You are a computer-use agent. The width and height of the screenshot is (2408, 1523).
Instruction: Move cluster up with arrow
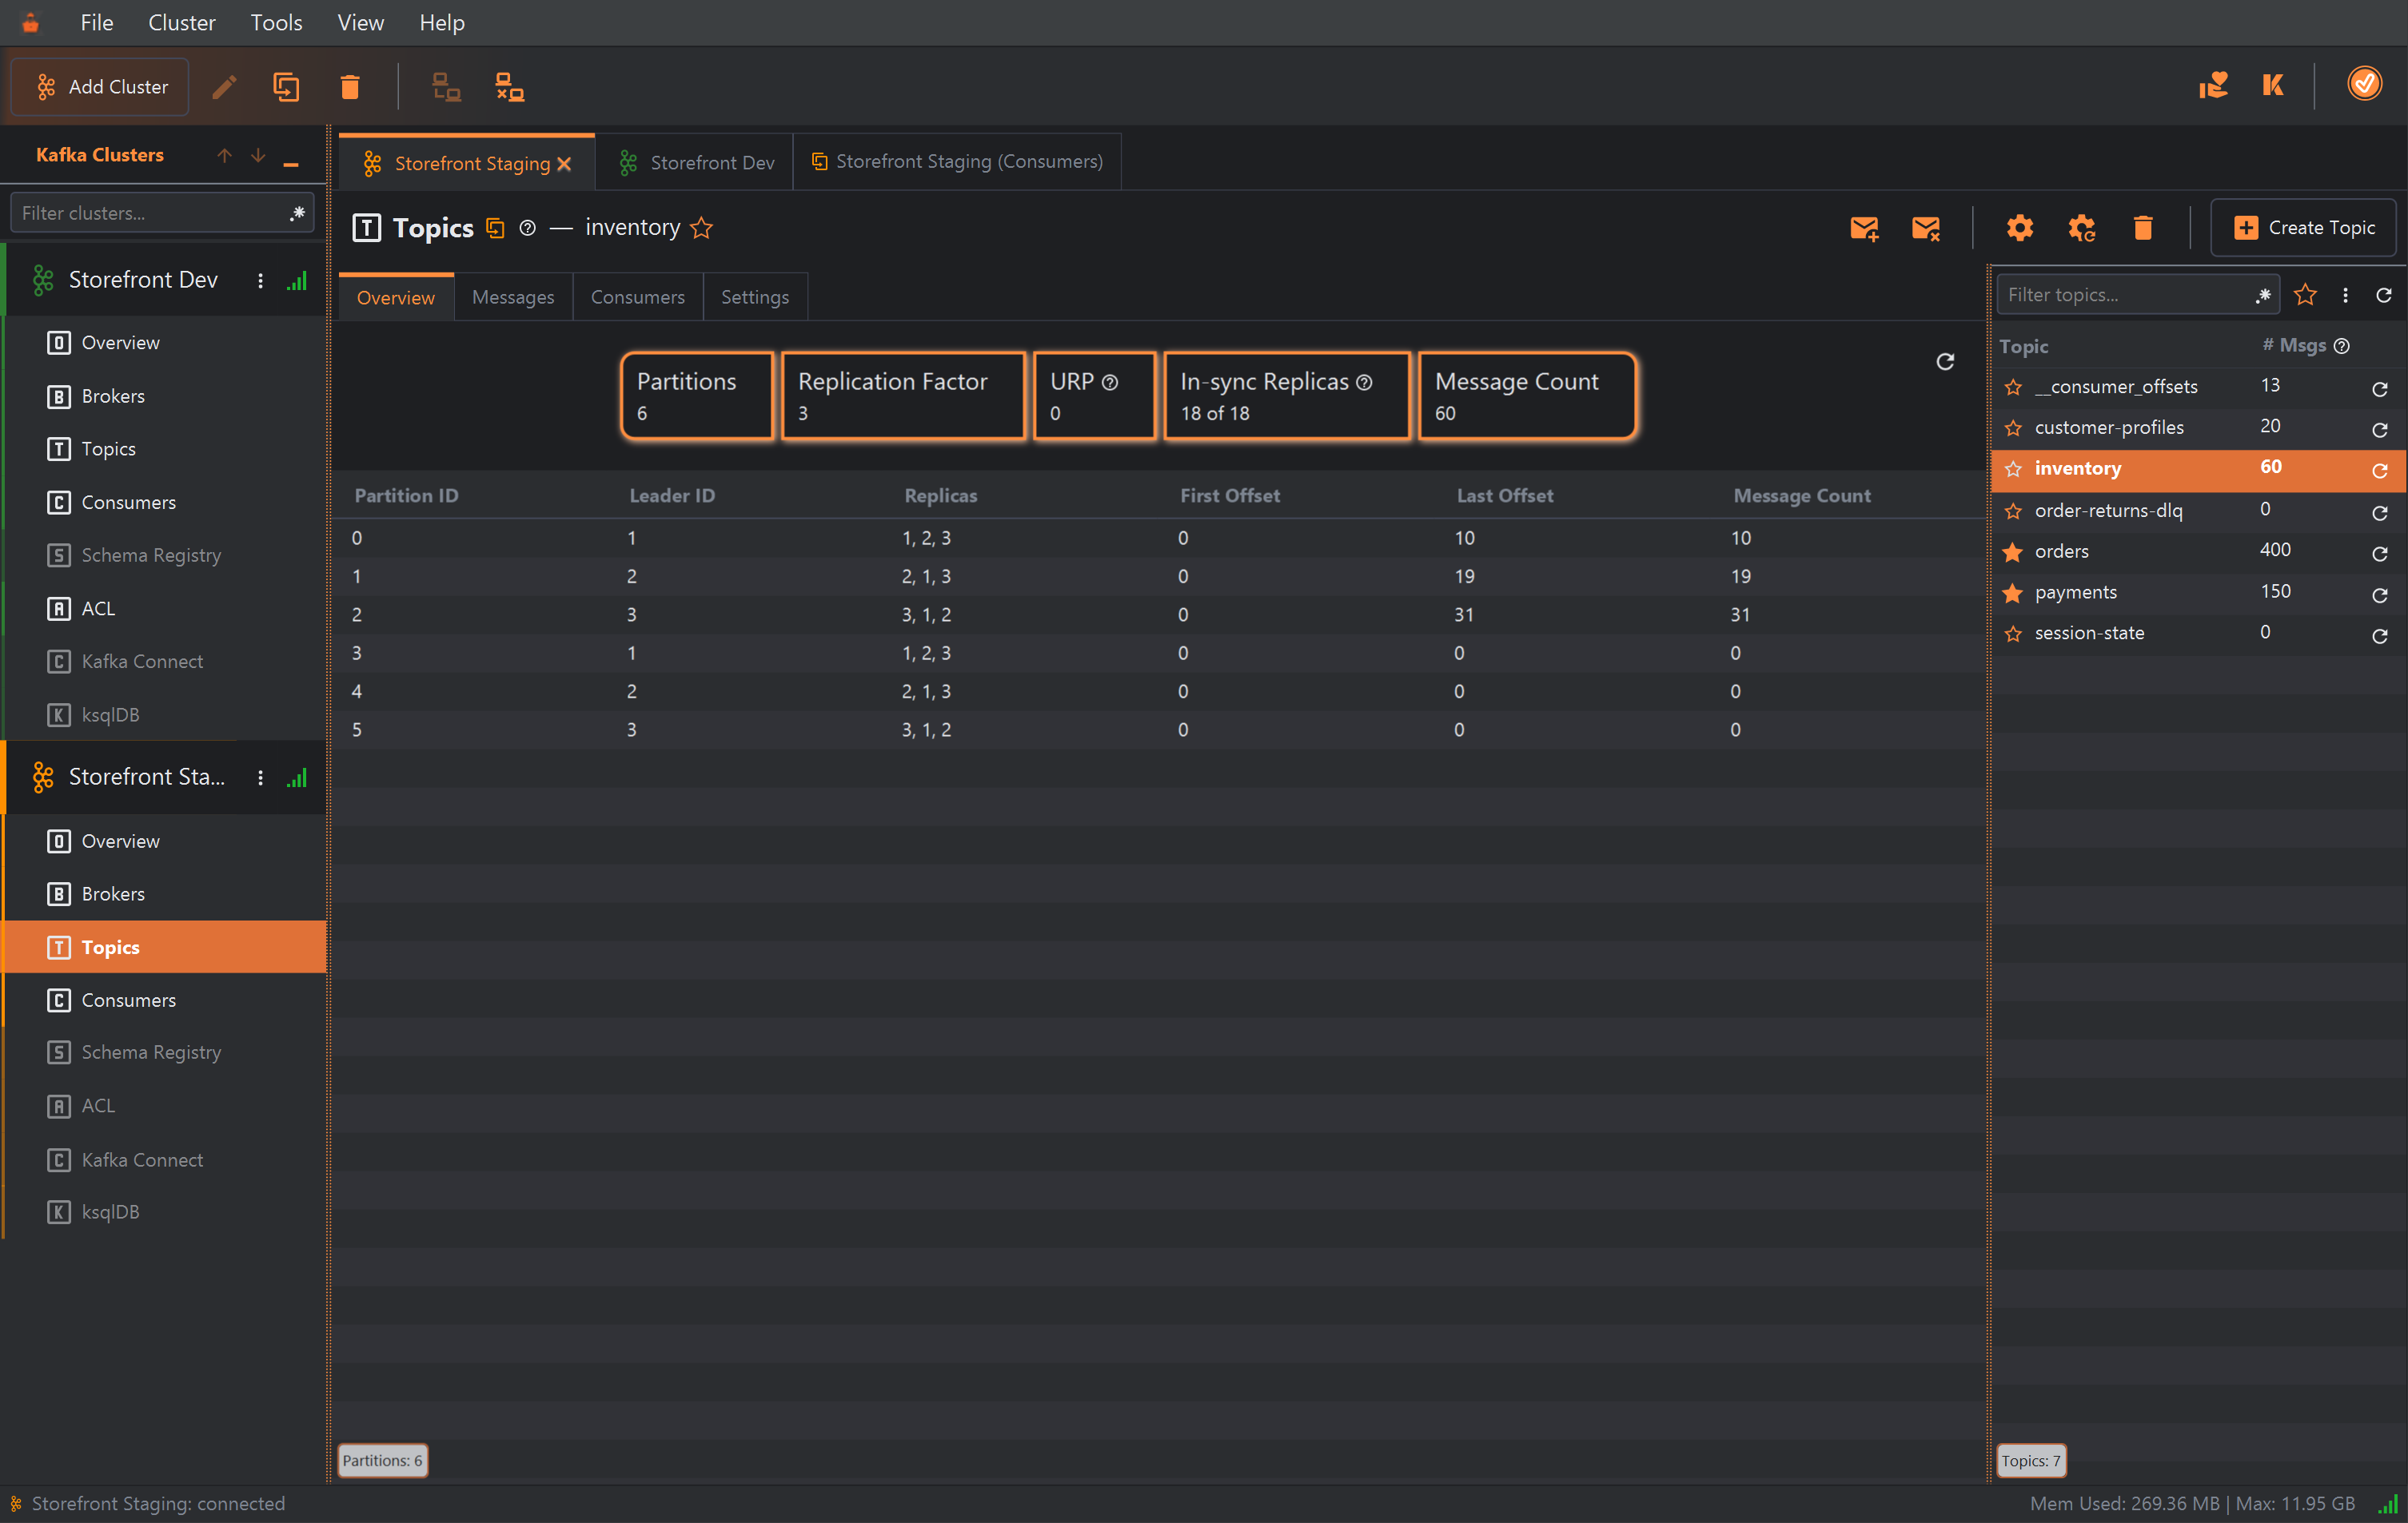(224, 155)
